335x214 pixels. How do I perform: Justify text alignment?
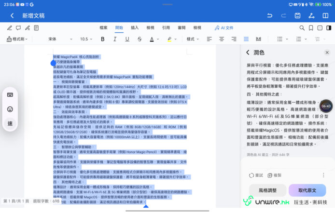click(x=246, y=39)
